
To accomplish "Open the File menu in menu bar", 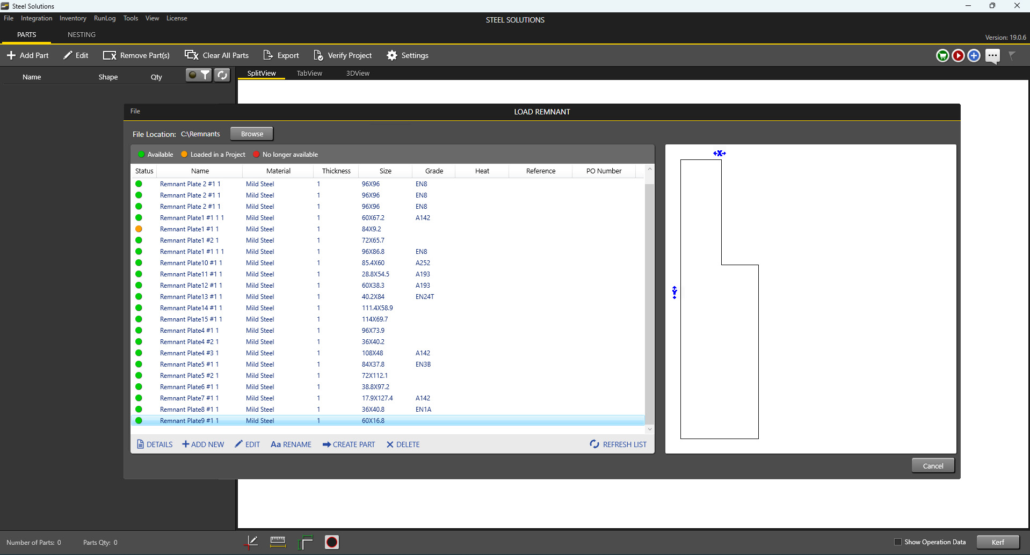I will click(9, 18).
